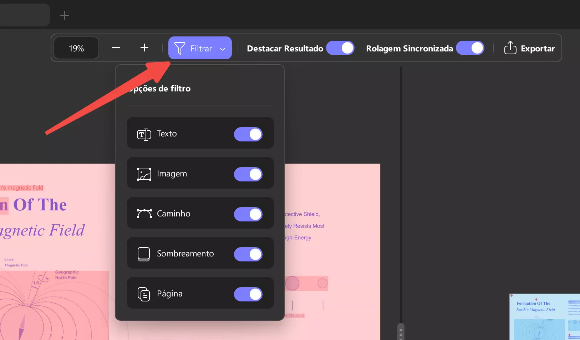Viewport: 580px width, 340px height.
Task: Click the 'igh-Energy' text line
Action: tap(298, 238)
